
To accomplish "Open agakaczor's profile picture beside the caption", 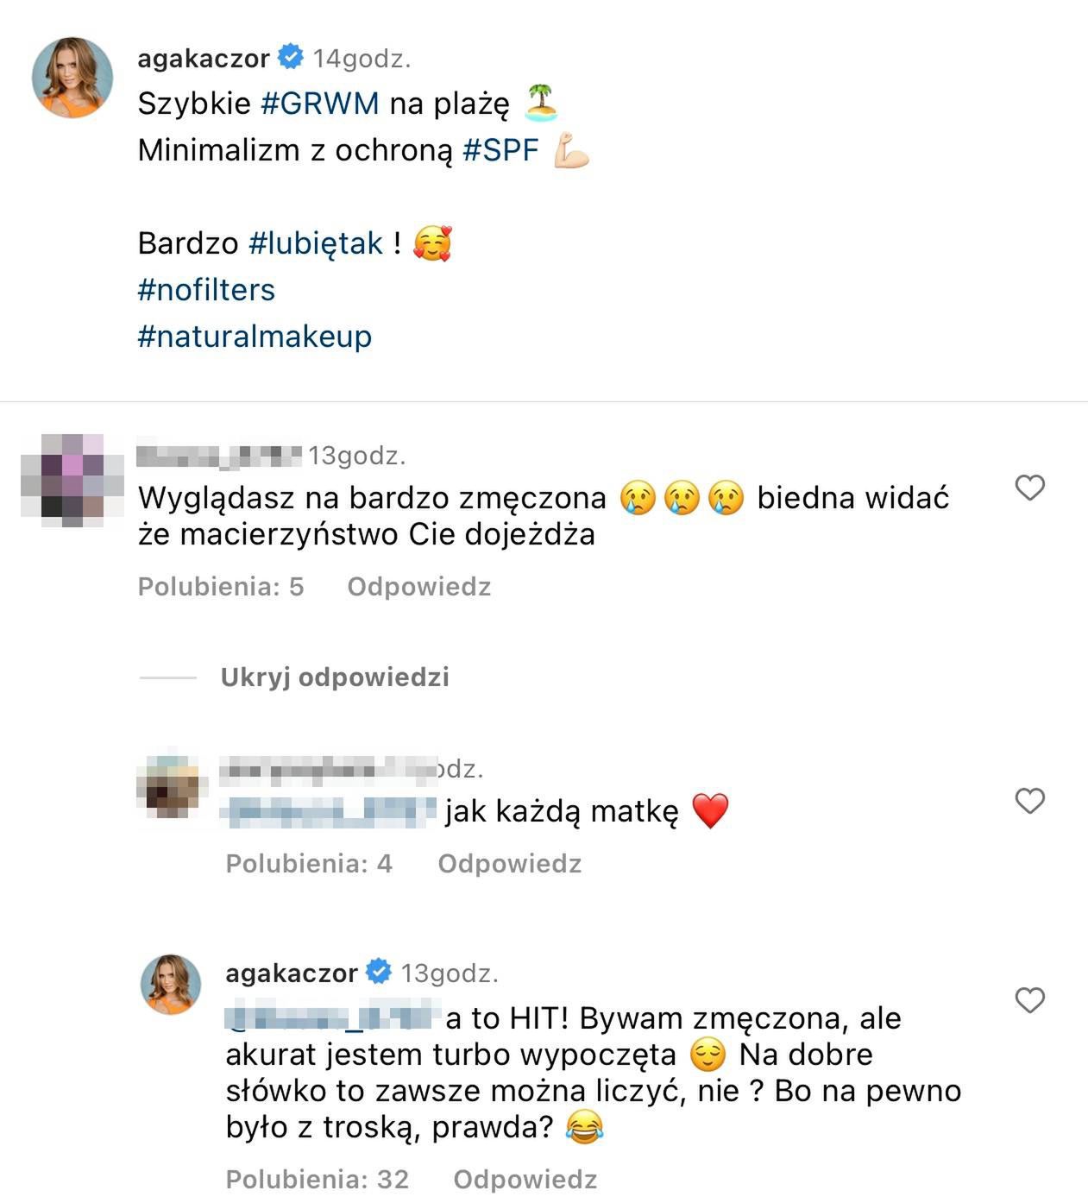I will pos(72,77).
